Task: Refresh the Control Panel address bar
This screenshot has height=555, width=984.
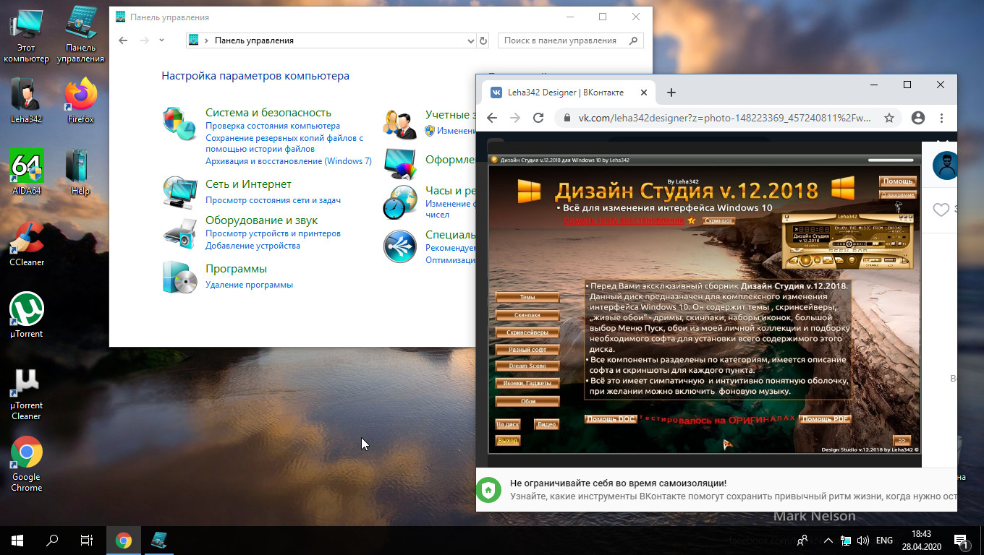Action: pyautogui.click(x=483, y=41)
